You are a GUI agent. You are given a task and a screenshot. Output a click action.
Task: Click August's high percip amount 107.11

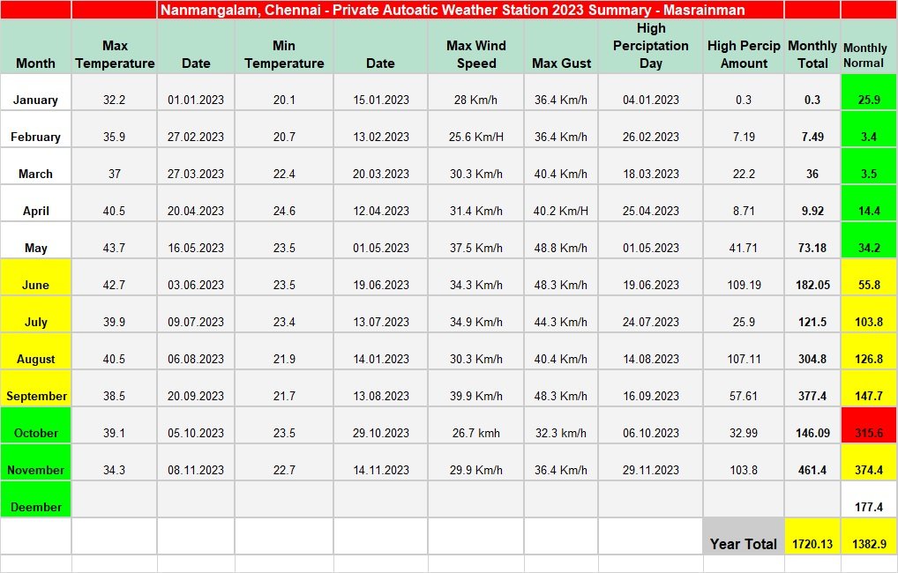click(x=744, y=351)
